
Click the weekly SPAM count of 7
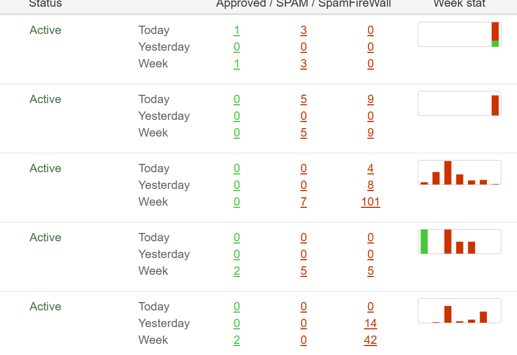tap(303, 202)
